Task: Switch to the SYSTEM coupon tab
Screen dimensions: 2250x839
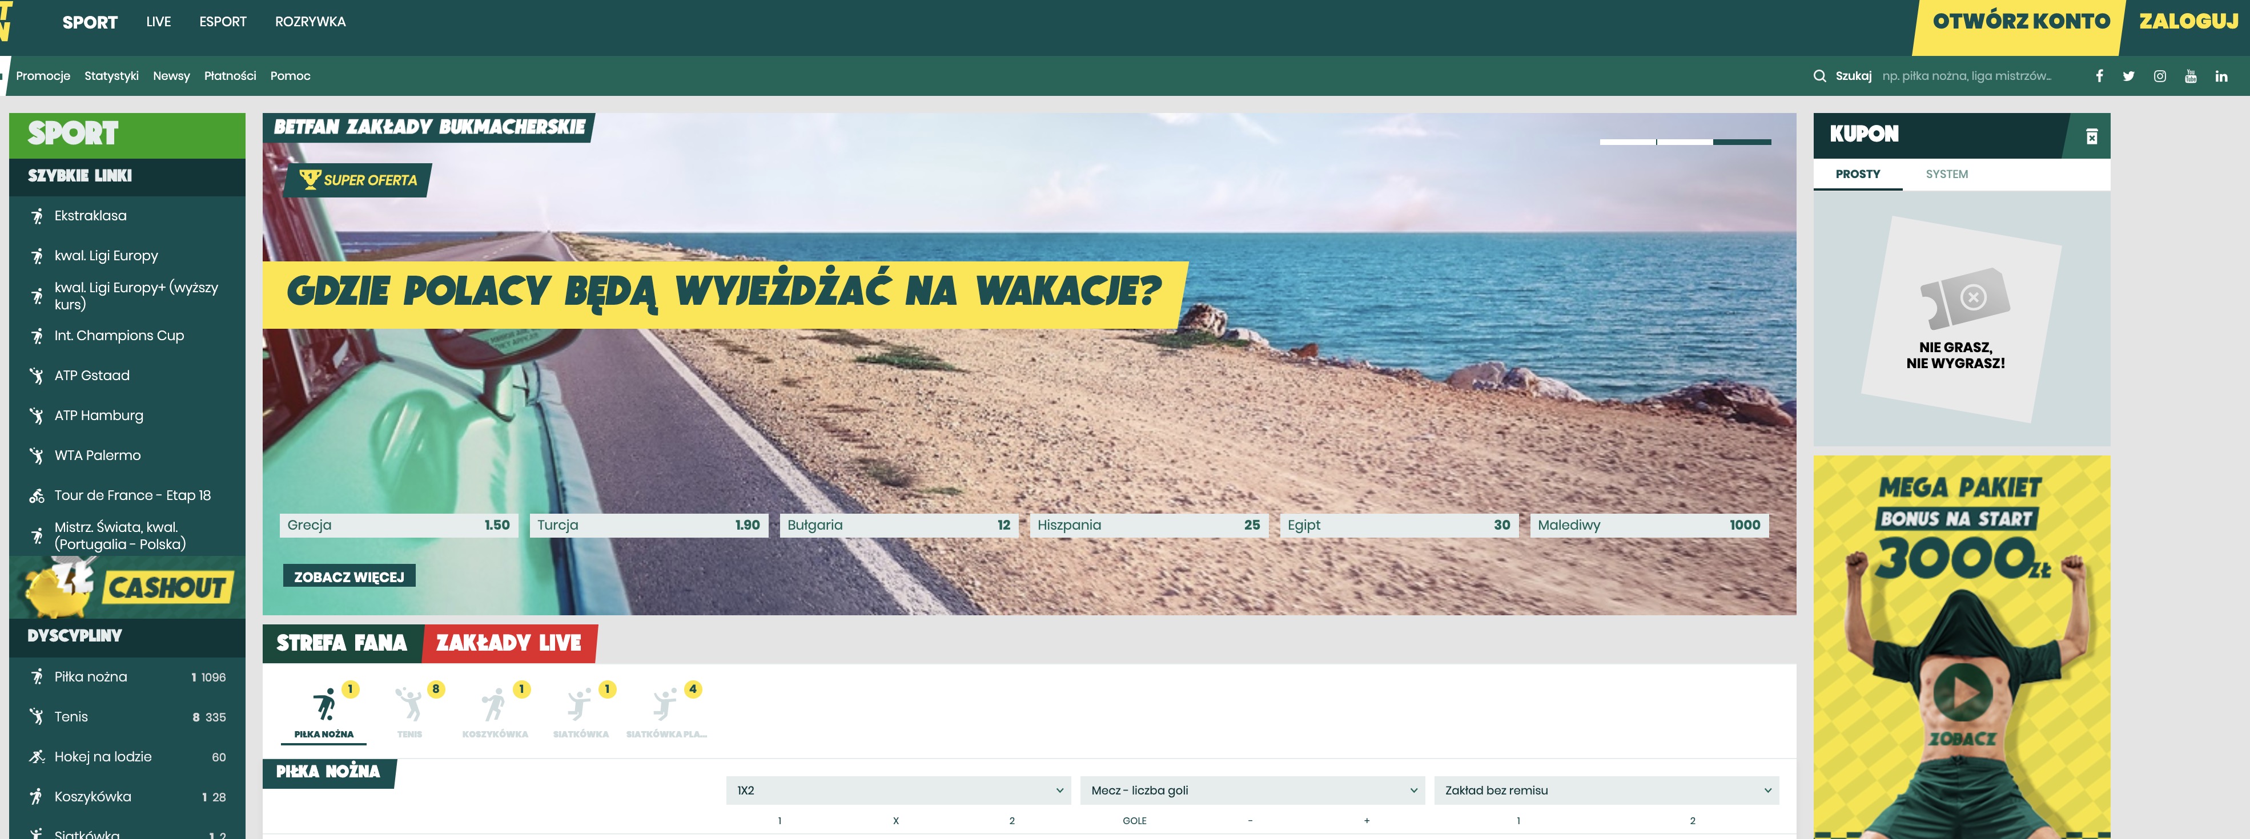Action: [x=1947, y=174]
